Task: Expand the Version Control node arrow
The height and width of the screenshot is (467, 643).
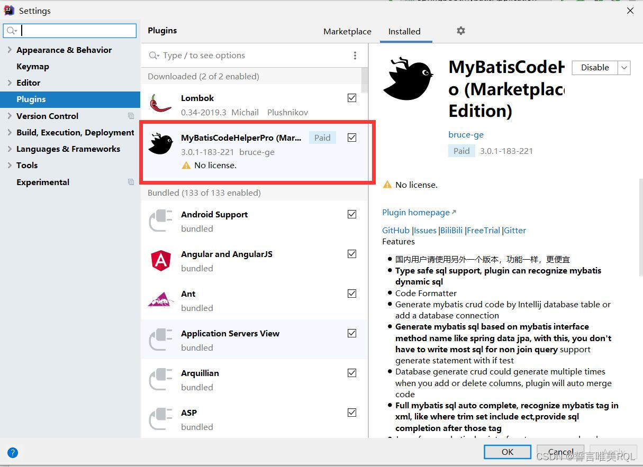Action: tap(10, 116)
